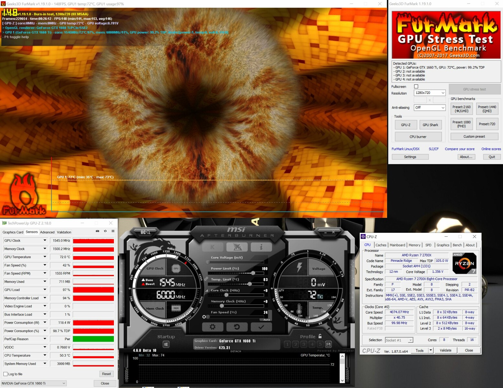Click the OC scanner magnifier button in Afterburner
This screenshot has width=503, height=388.
pyautogui.click(x=145, y=232)
